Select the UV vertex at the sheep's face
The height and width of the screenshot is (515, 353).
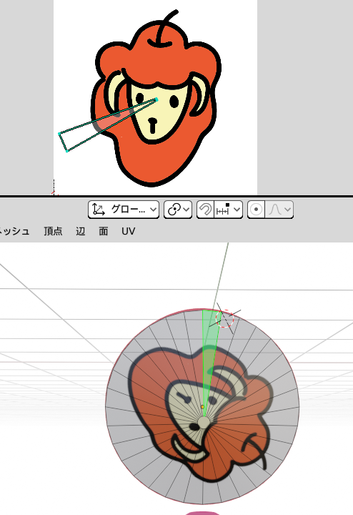(x=156, y=99)
